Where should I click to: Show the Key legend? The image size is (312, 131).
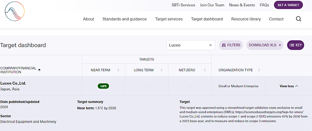pos(295,45)
